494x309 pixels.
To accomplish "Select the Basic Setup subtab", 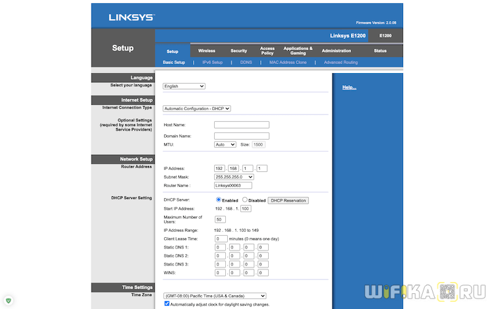I will (x=174, y=63).
